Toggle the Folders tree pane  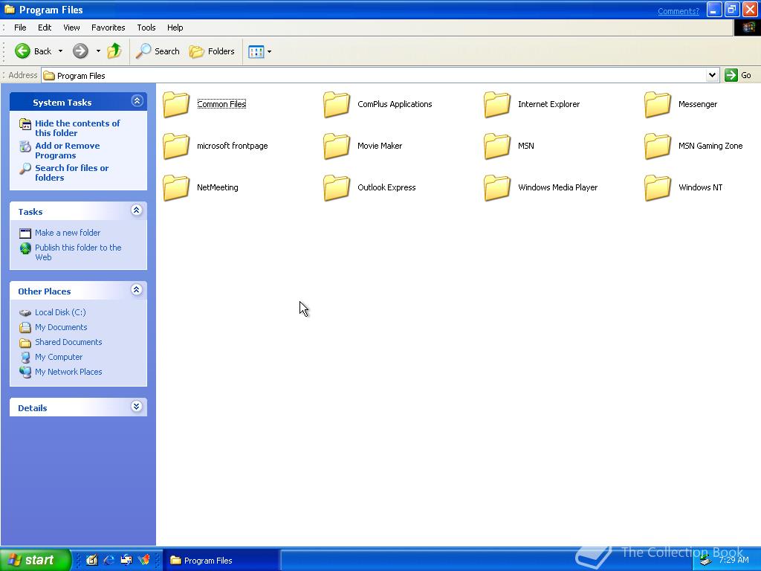tap(212, 51)
